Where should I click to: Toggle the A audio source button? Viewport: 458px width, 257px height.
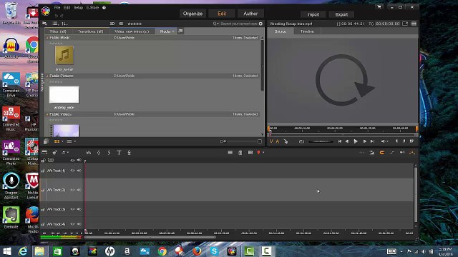coord(278,141)
